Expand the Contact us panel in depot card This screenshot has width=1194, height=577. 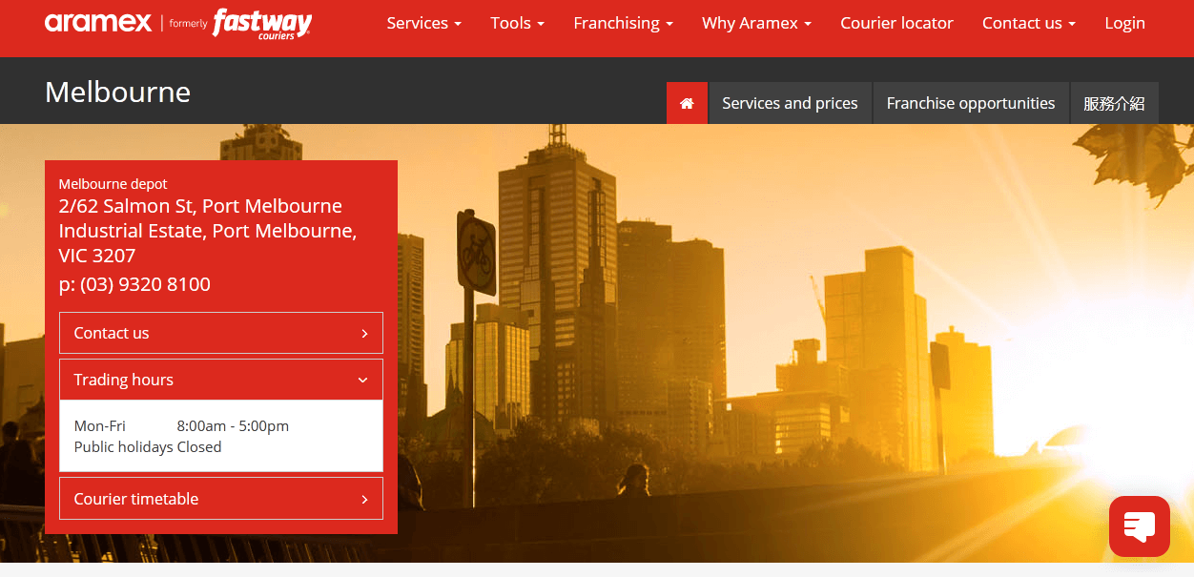[x=221, y=333]
